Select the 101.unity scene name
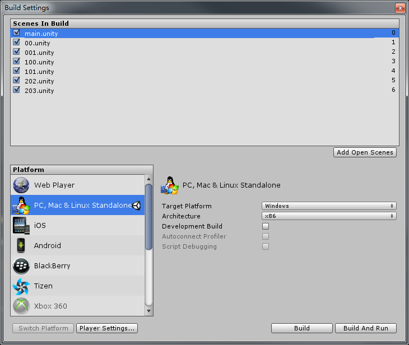 point(39,72)
